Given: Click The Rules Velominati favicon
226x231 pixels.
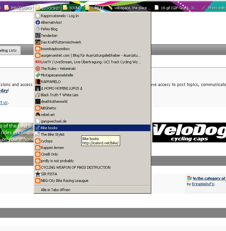Looking at the screenshot, I should coord(38,69).
